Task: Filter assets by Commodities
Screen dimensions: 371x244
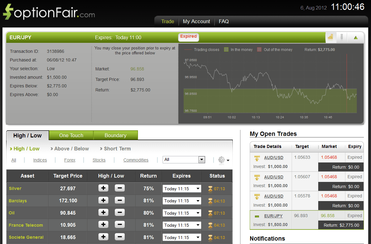Action: (x=136, y=160)
